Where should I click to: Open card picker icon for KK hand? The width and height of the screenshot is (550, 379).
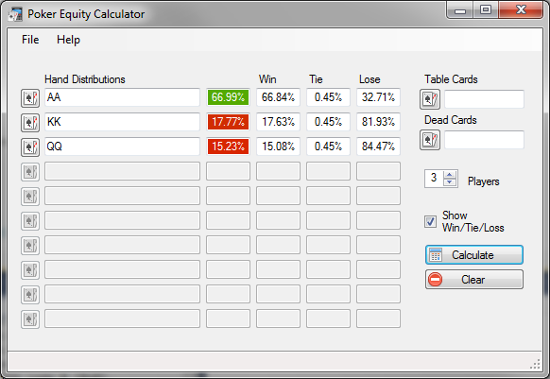click(x=30, y=123)
